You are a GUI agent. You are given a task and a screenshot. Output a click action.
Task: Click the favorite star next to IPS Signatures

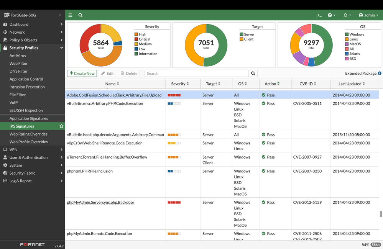tap(61, 126)
